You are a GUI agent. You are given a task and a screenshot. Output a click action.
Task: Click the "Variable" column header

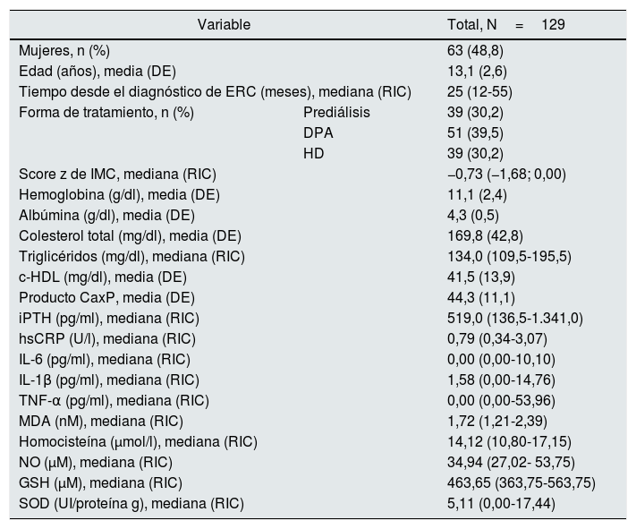point(224,24)
